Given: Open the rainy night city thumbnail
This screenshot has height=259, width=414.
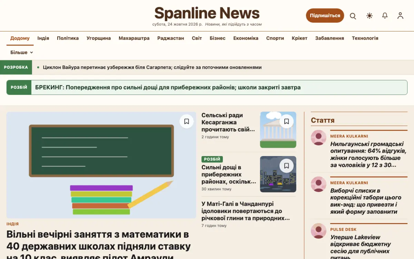Looking at the screenshot, I should pos(278,174).
